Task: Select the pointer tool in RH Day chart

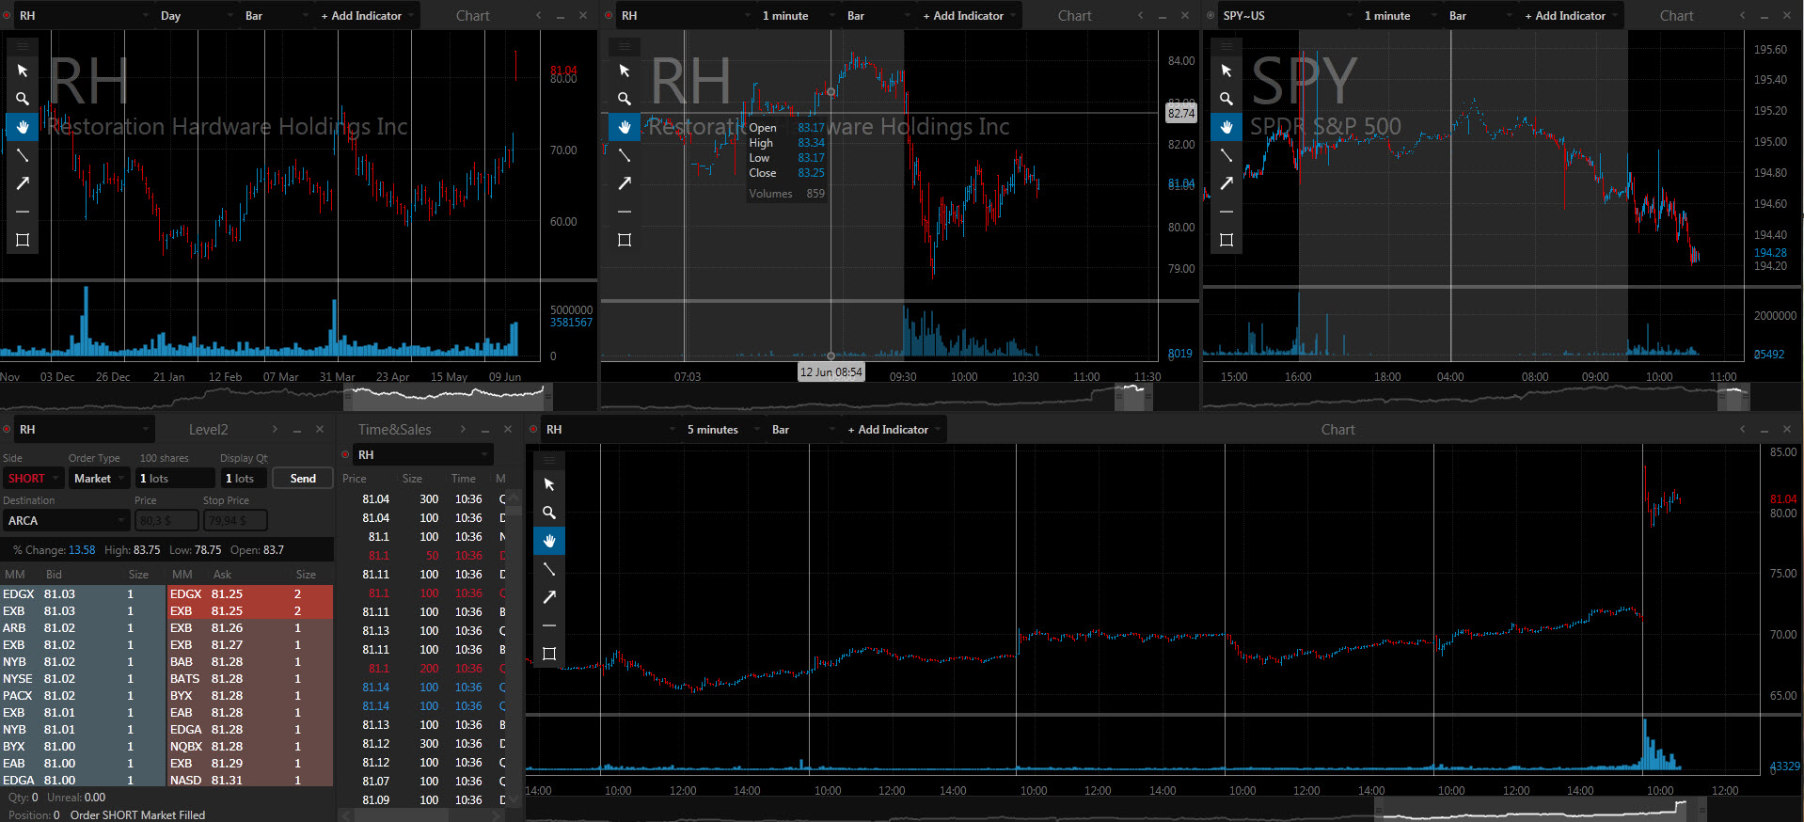Action: [23, 71]
